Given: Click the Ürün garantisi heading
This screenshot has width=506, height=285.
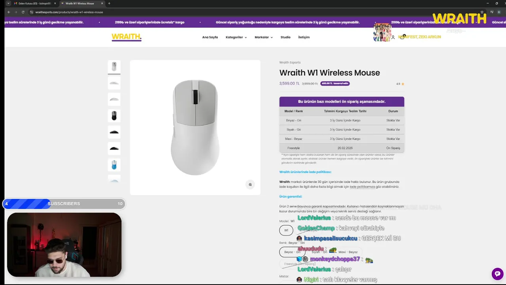Looking at the screenshot, I should tap(291, 196).
